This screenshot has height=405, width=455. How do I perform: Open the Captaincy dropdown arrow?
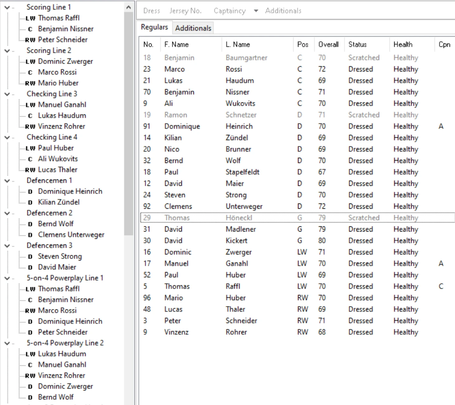click(x=256, y=11)
